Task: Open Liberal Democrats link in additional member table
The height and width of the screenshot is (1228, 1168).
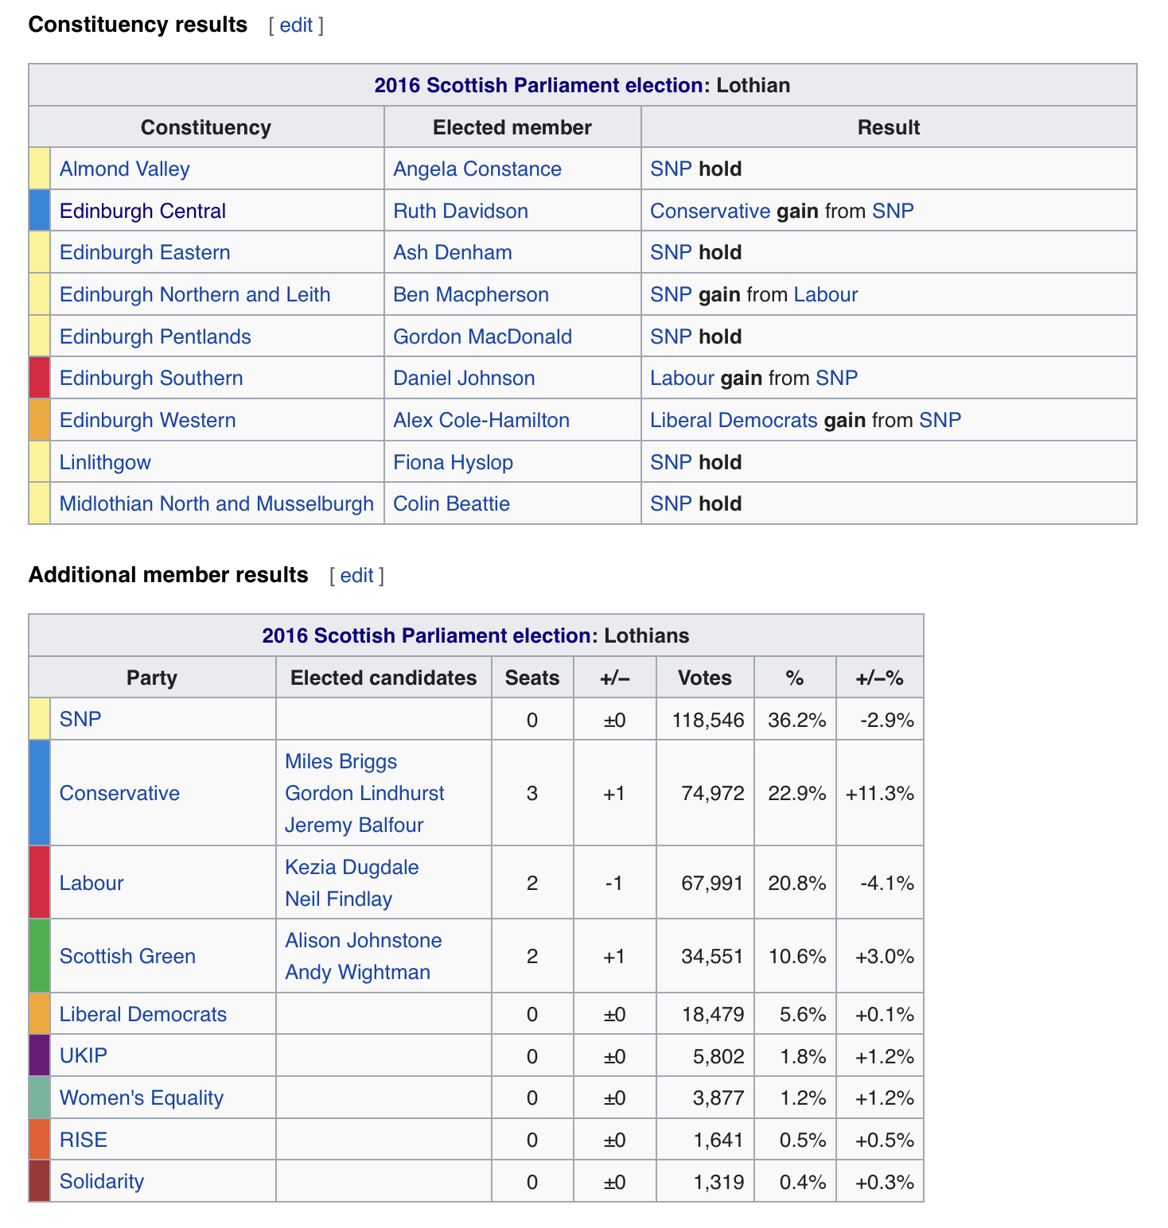Action: 143,1014
